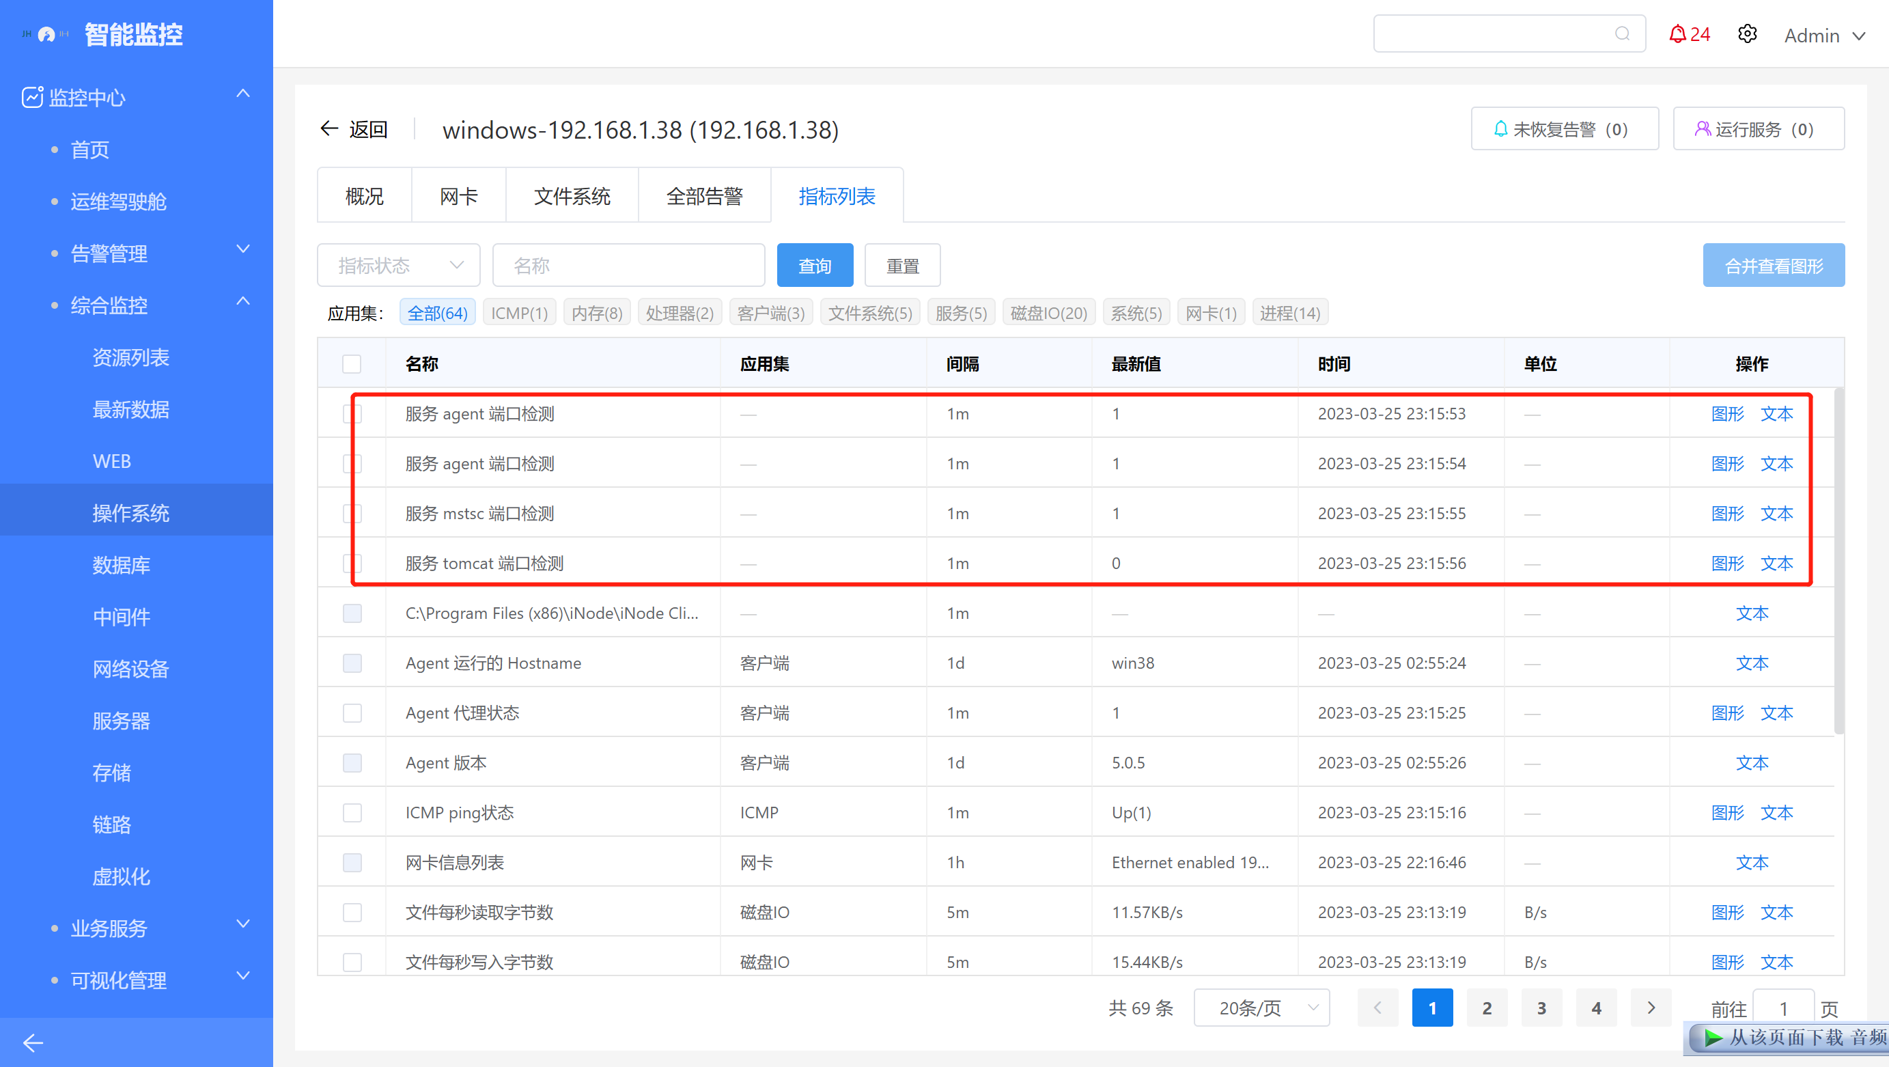Viewport: 1889px width, 1067px height.
Task: Filter by 进程(14) application set
Action: click(x=1290, y=313)
